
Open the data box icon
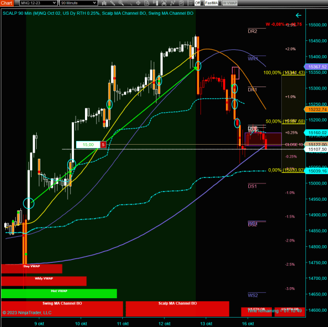147,3
